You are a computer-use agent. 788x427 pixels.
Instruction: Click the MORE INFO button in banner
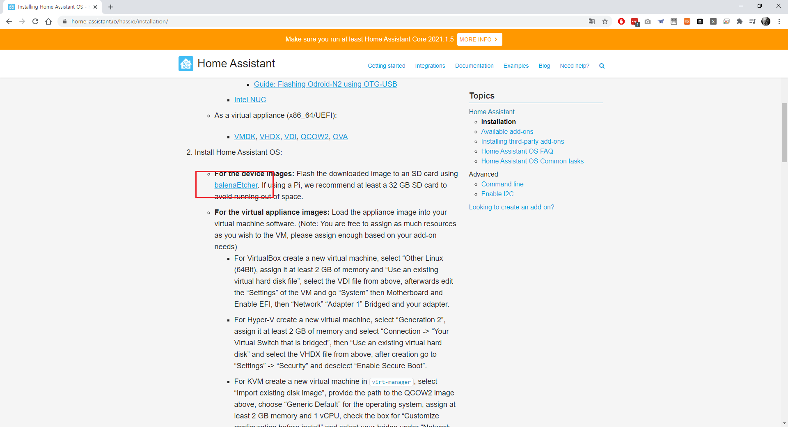click(479, 39)
